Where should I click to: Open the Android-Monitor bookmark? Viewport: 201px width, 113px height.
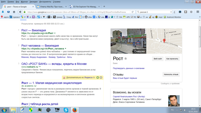(172, 17)
